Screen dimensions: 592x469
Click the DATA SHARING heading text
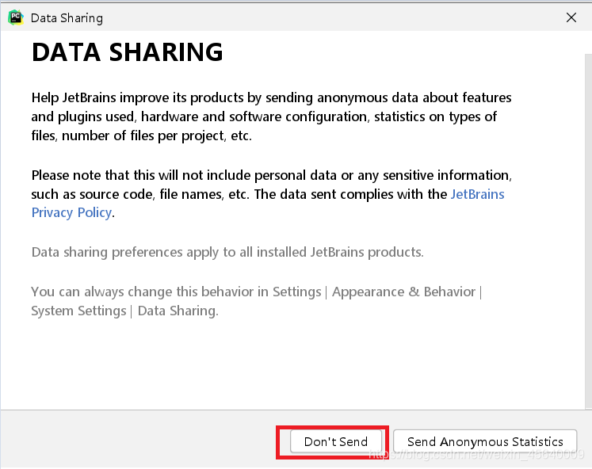coord(128,52)
